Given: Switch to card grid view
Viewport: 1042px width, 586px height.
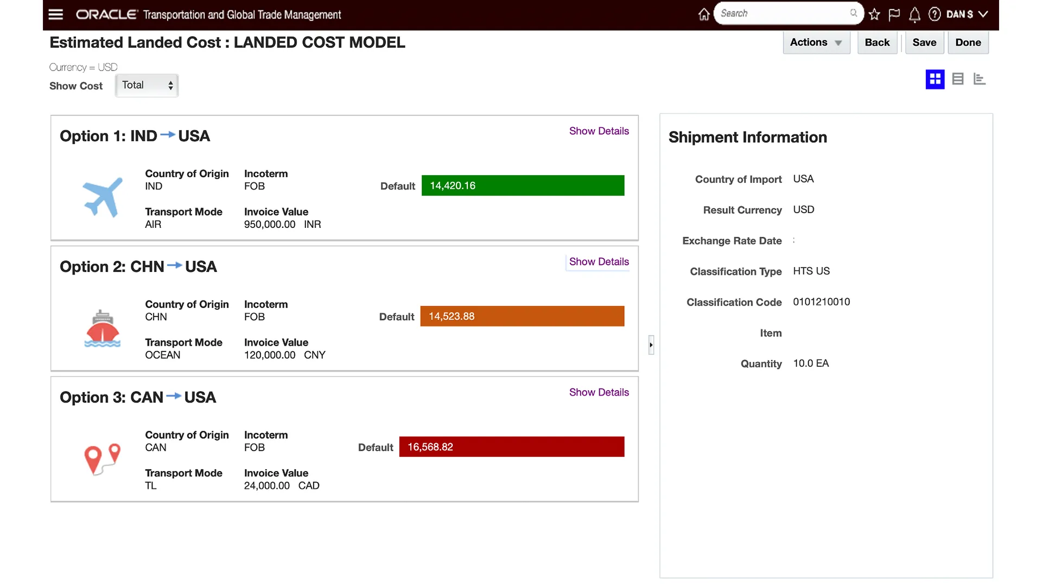Looking at the screenshot, I should click(935, 79).
